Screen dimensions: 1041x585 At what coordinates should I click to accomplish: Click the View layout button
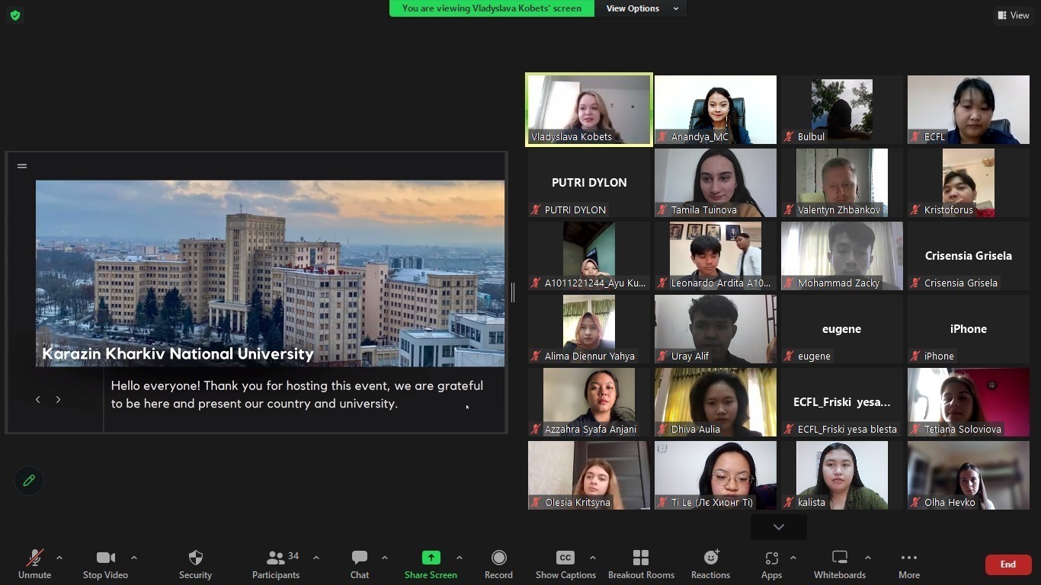(x=1014, y=15)
